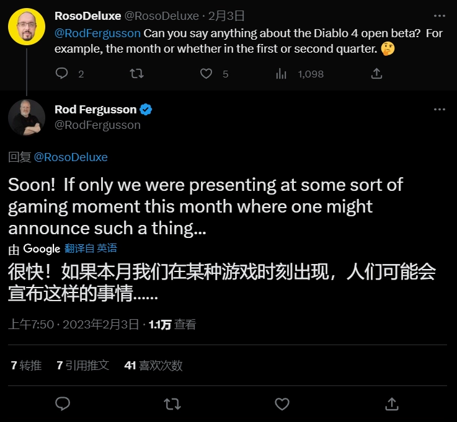Reply to Rod Fergusson's tweet
The height and width of the screenshot is (422, 457).
pos(63,404)
